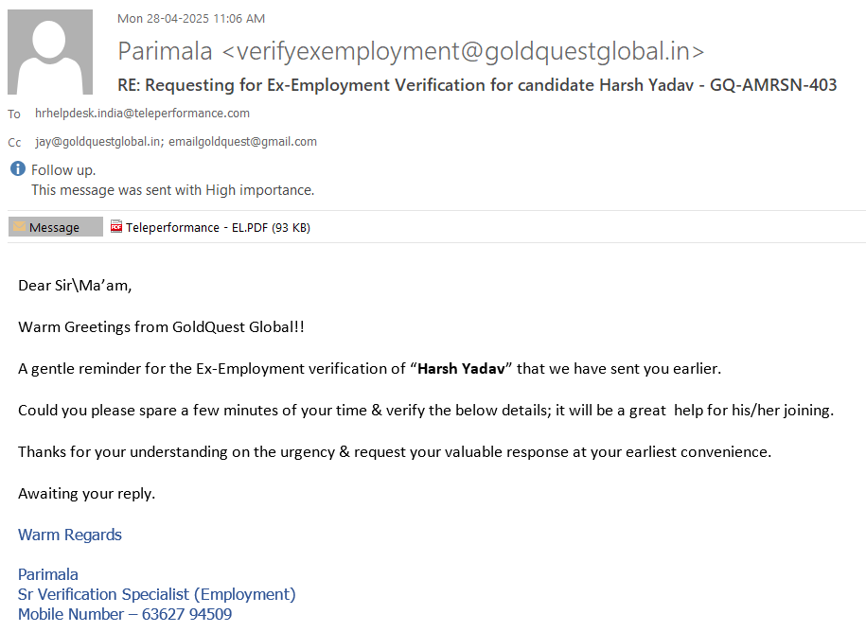
Task: Click the bold name Harsh Yadav in body
Action: click(461, 369)
